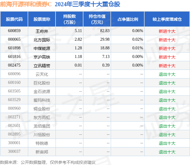Screen dimensions: 190x165
Task: Open the 京沪高铁 stock entry
Action: (42, 57)
